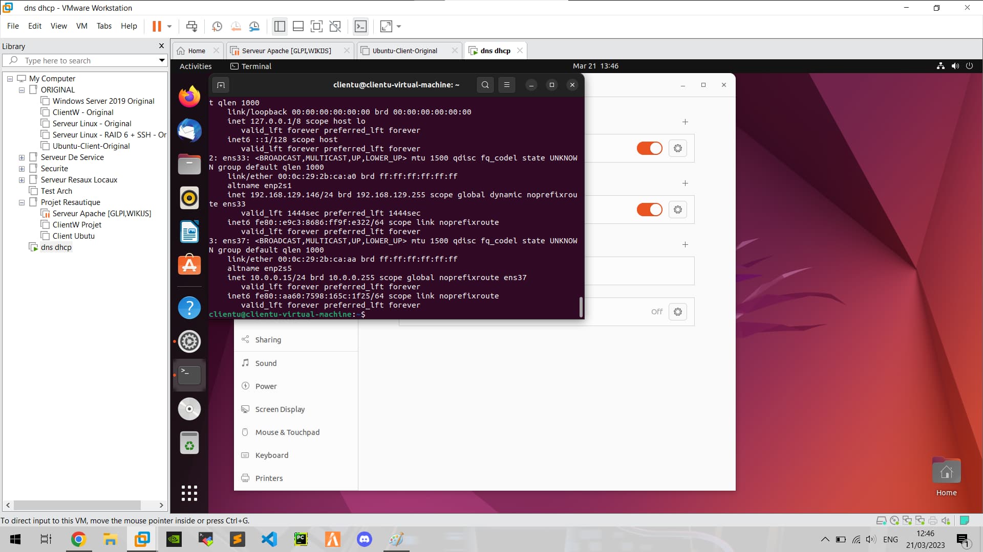This screenshot has height=552, width=983.
Task: Click the terminal search icon
Action: click(x=485, y=85)
